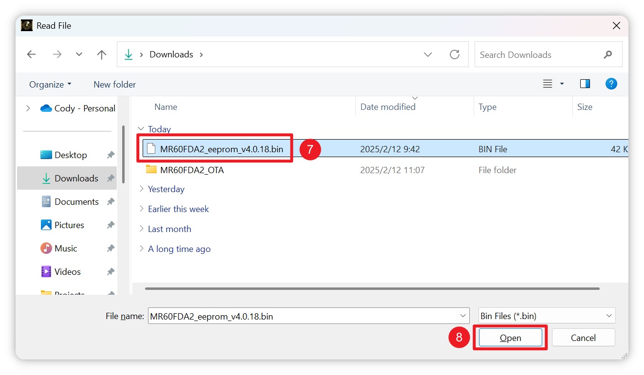
Task: Open address bar history dropdown
Action: tap(428, 54)
